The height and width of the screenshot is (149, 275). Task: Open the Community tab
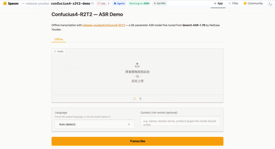(253, 3)
